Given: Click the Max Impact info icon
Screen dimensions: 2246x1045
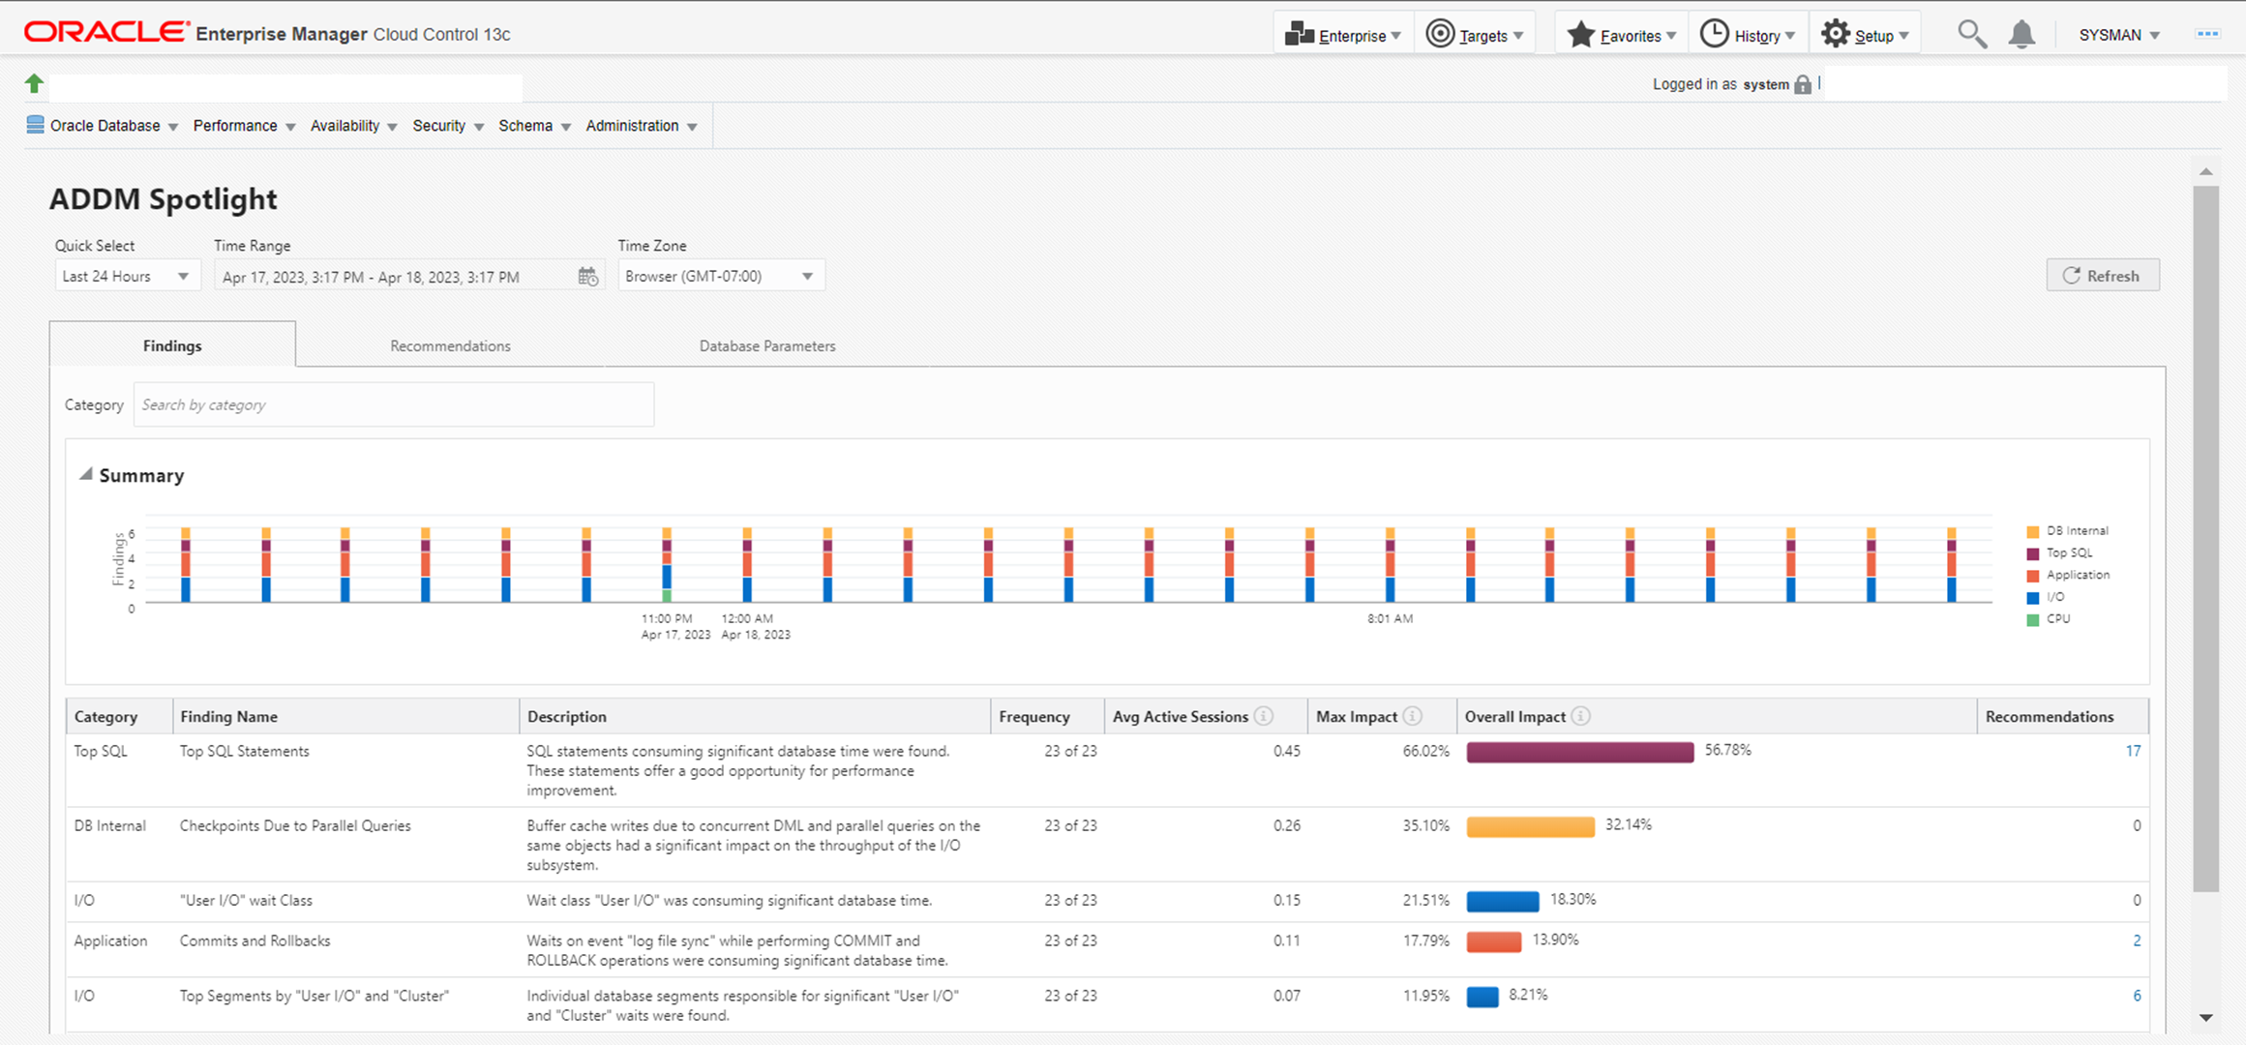Looking at the screenshot, I should tap(1413, 716).
